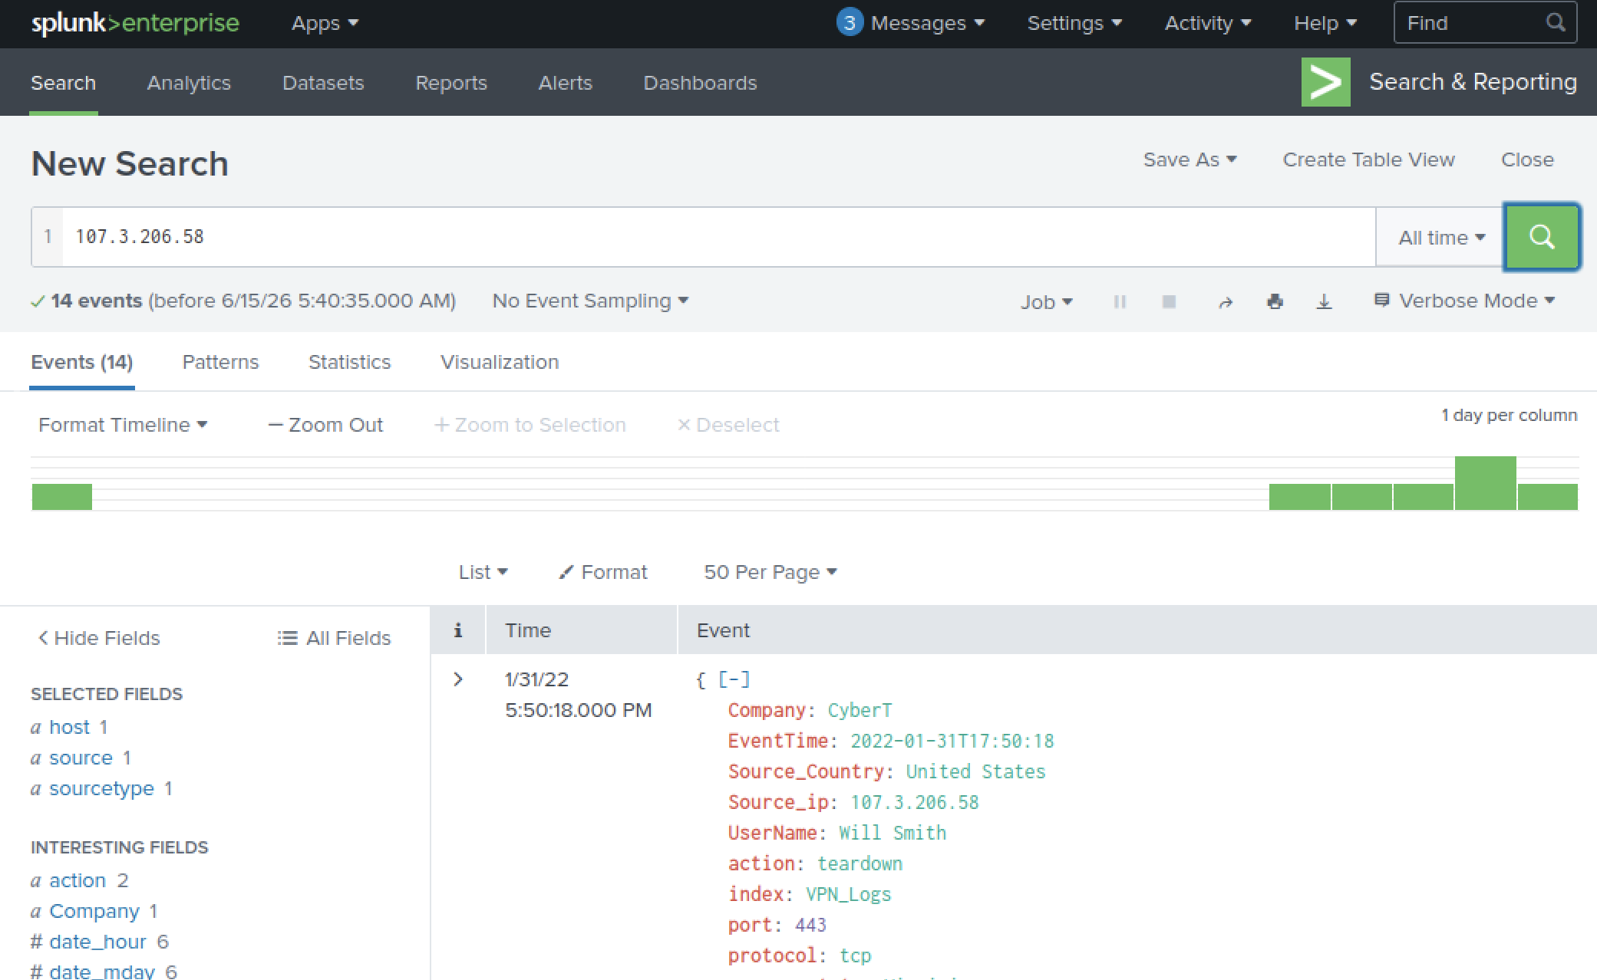Viewport: 1597px width, 980px height.
Task: Open the Job menu
Action: click(x=1046, y=302)
